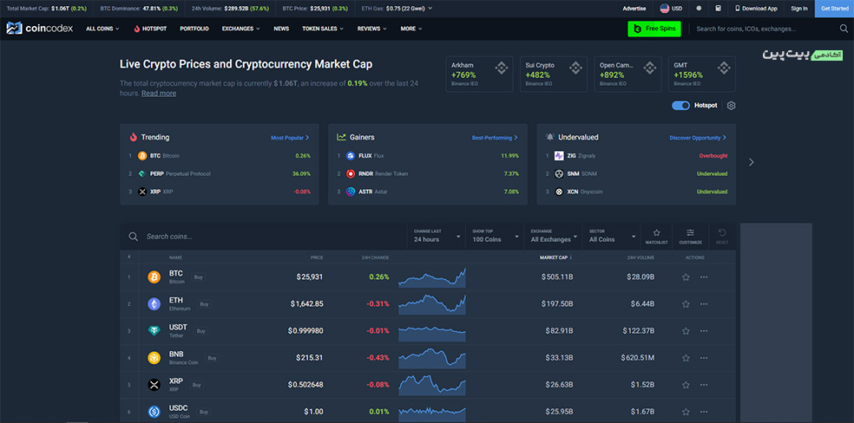Click the BNB coin icon in table row 4

[154, 358]
